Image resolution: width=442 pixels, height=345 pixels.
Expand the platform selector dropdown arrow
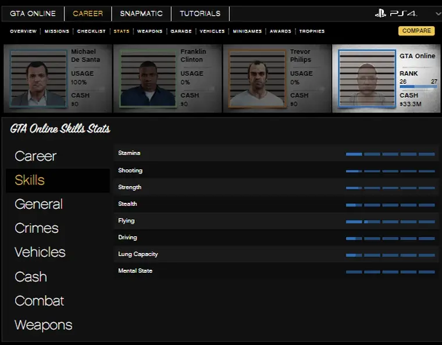pyautogui.click(x=437, y=14)
